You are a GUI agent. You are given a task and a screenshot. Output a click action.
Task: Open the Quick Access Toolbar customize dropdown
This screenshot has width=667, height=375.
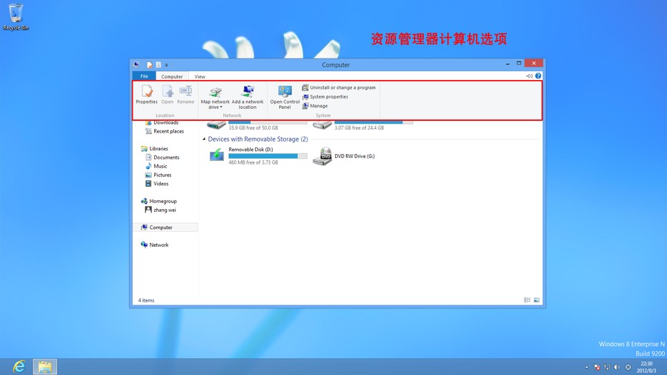(x=167, y=65)
